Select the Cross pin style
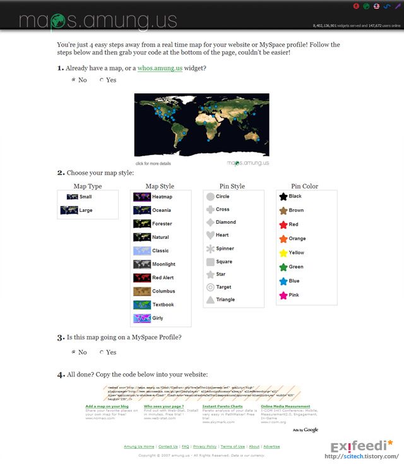Screen dimensions: 404x464 218,209
